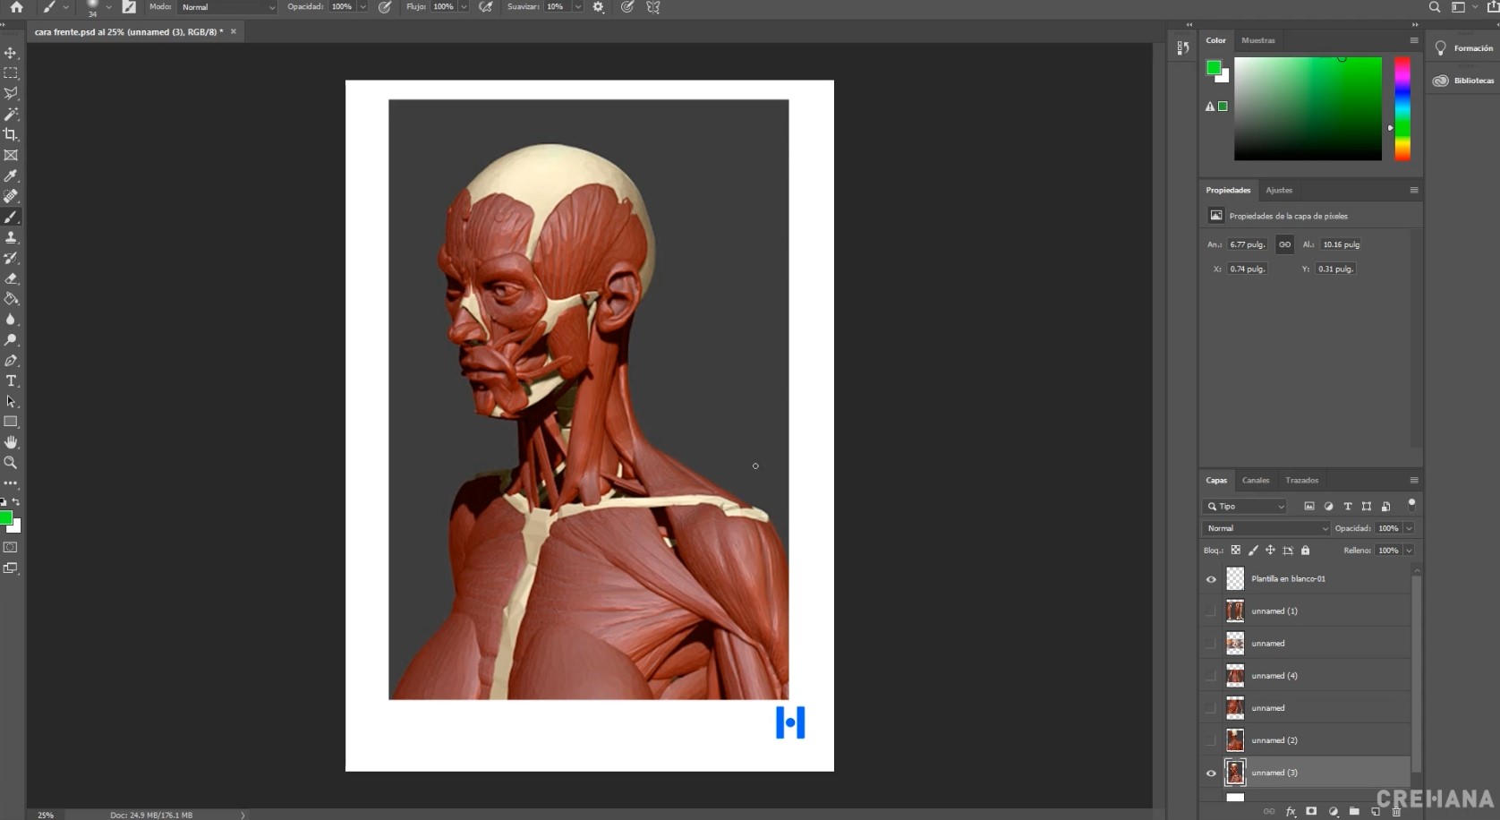
Task: Click the foreground swatch in Color panel
Action: point(1214,67)
